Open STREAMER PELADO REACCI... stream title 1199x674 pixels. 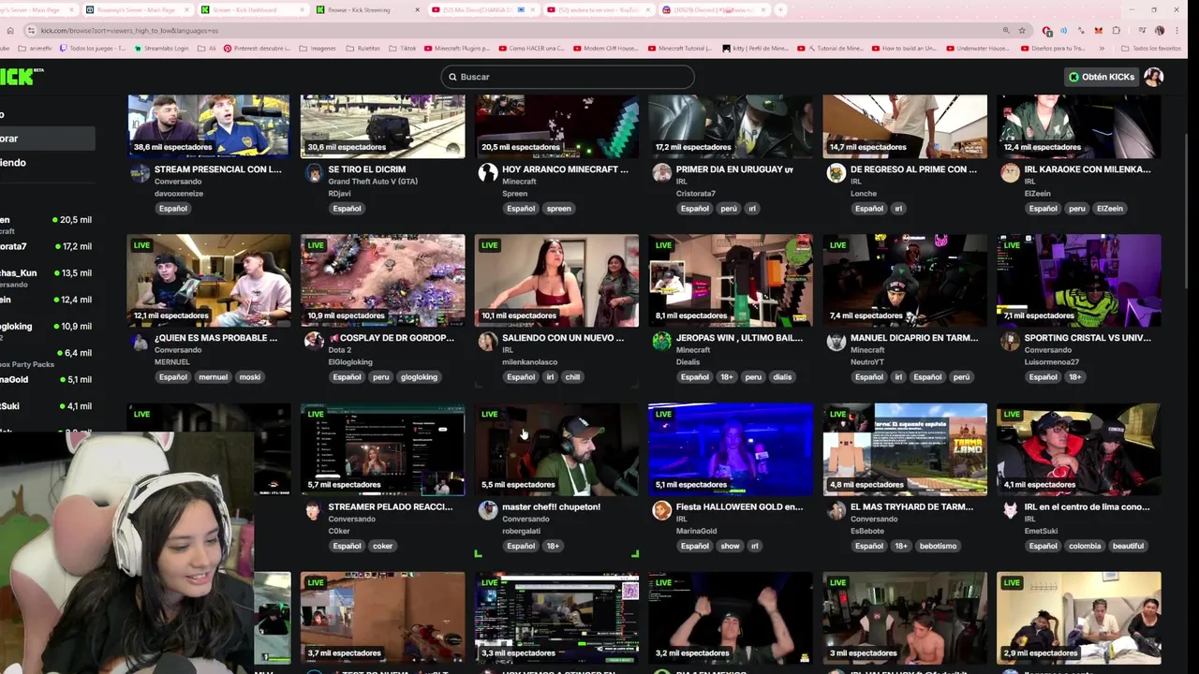point(391,506)
